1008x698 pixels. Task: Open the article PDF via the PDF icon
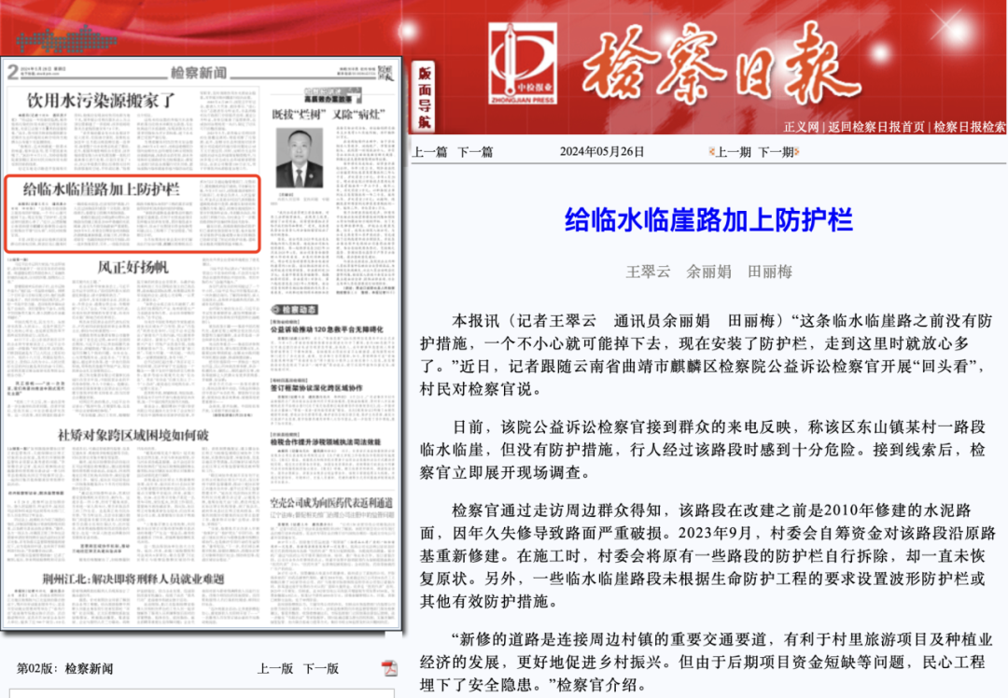click(x=390, y=669)
